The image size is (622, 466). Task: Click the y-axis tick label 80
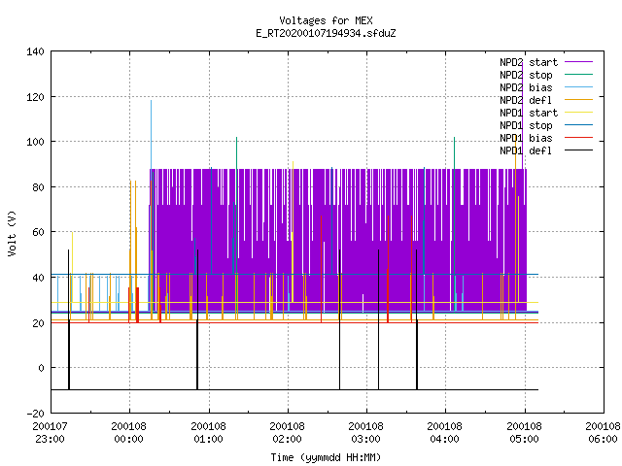pyautogui.click(x=38, y=187)
